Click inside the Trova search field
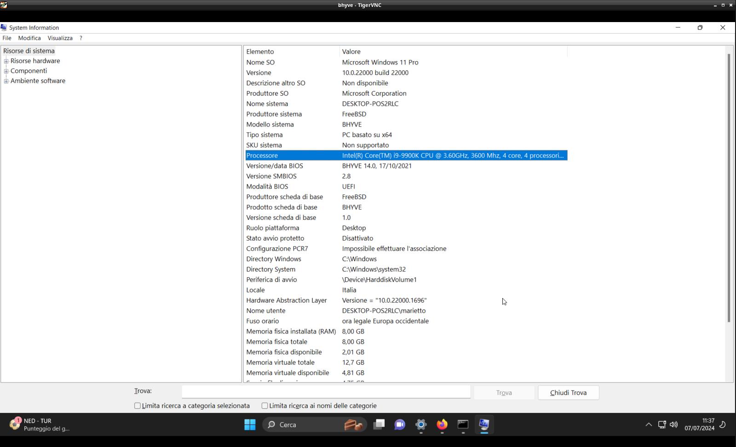The height and width of the screenshot is (447, 736). [326, 392]
